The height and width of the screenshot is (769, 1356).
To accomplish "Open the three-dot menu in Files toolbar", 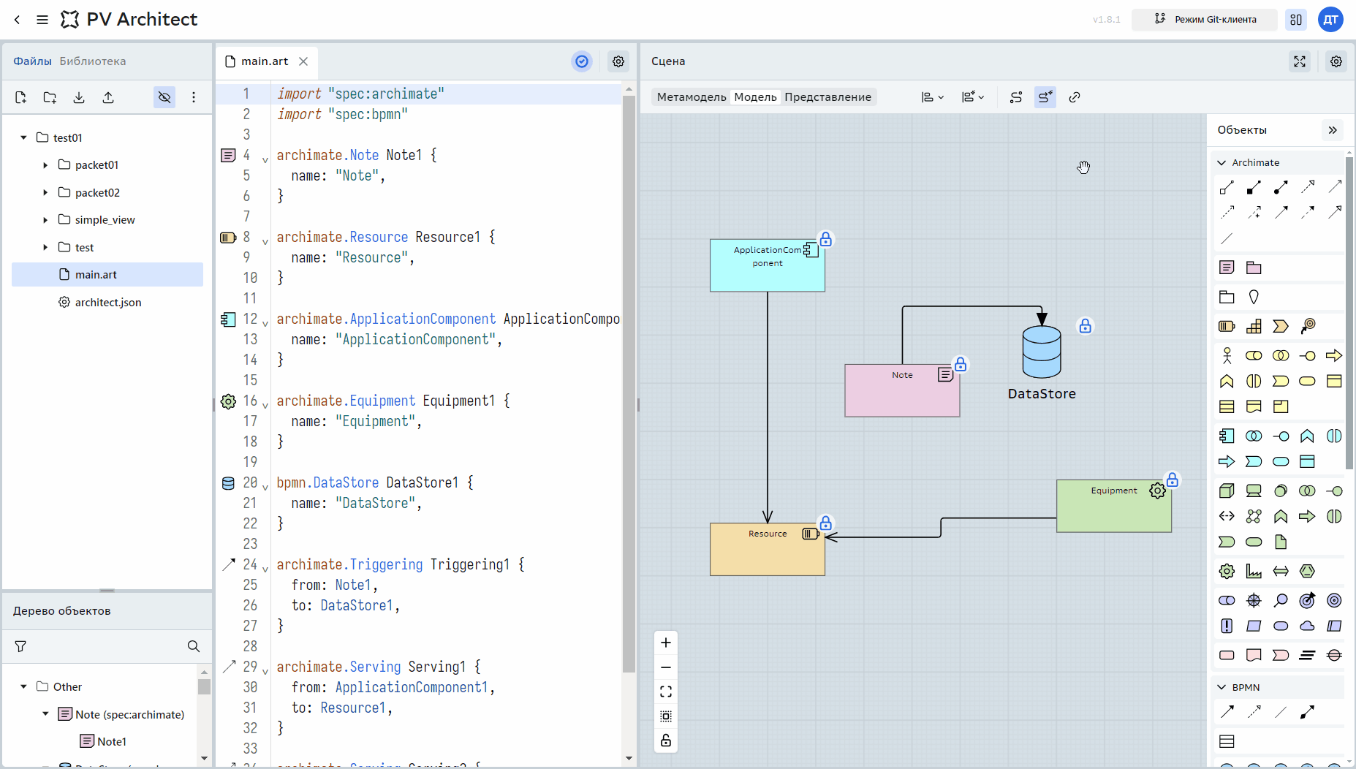I will pyautogui.click(x=194, y=97).
